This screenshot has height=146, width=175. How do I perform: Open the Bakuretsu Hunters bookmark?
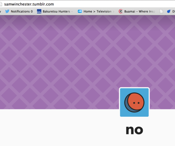point(55,11)
